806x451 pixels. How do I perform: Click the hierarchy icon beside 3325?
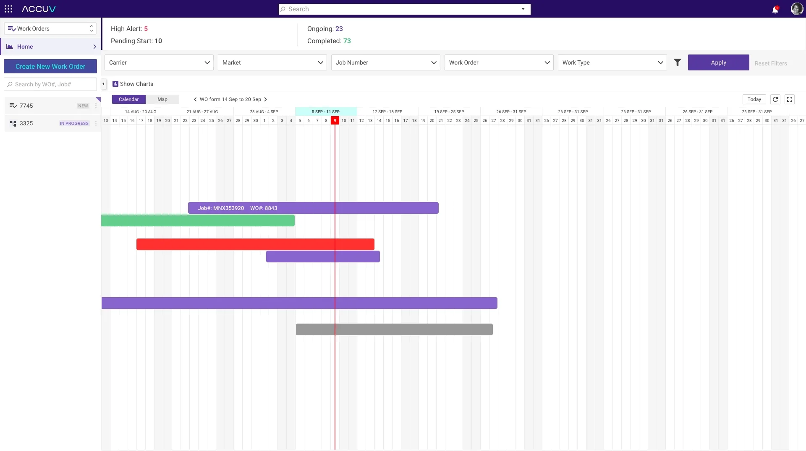click(x=13, y=123)
